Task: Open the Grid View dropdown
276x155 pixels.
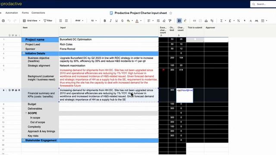Action: (31, 21)
